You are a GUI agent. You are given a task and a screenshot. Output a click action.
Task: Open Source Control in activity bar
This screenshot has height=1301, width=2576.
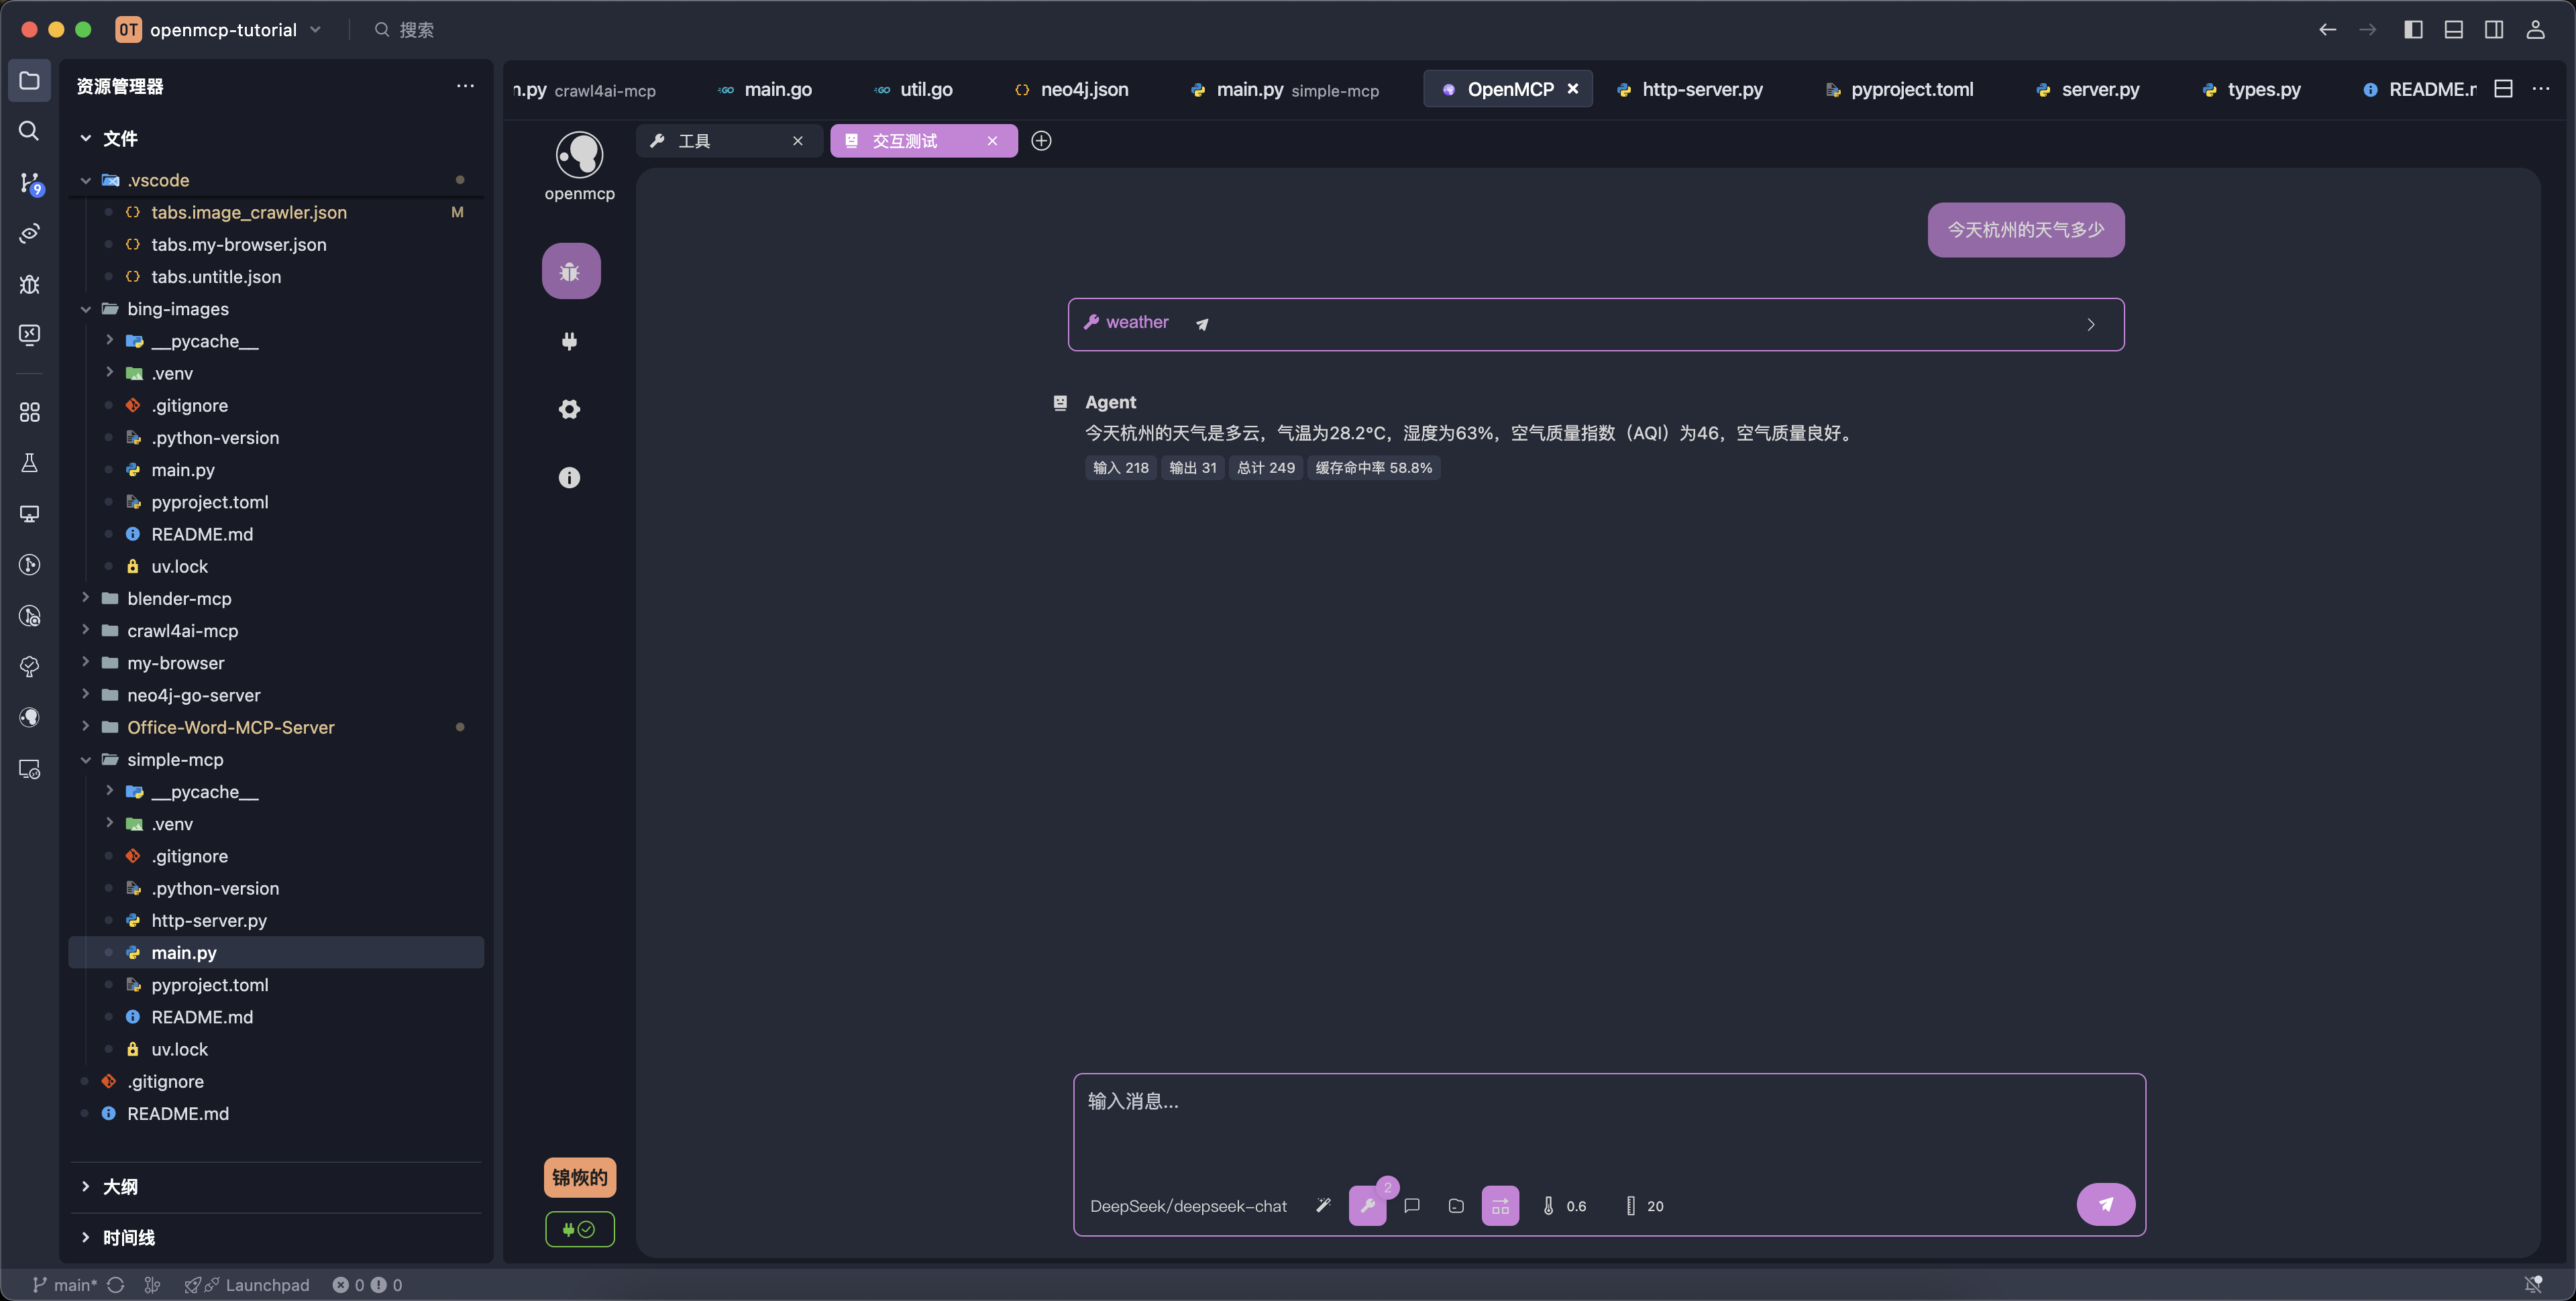[30, 183]
